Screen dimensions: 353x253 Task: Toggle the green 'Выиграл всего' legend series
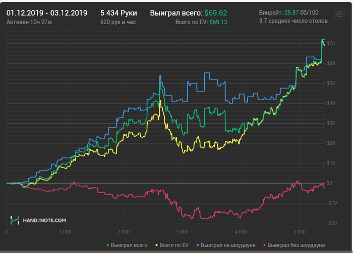(127, 245)
